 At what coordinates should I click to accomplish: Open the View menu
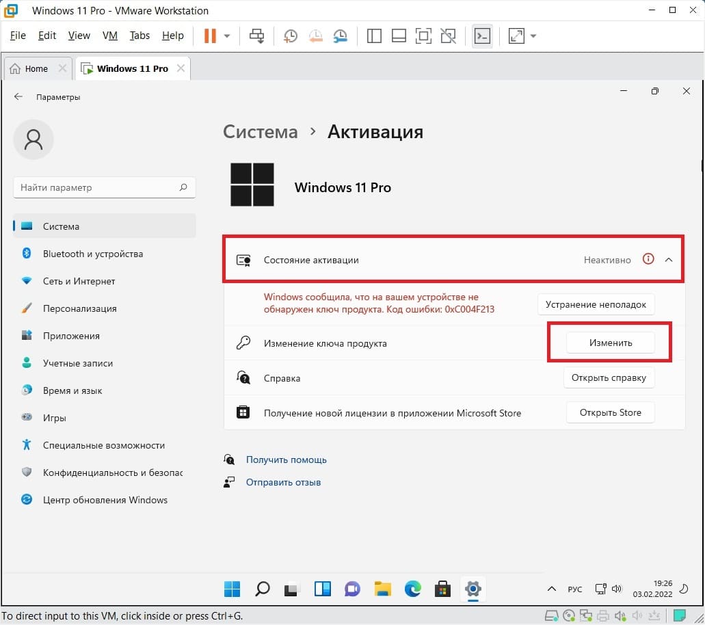pos(79,36)
